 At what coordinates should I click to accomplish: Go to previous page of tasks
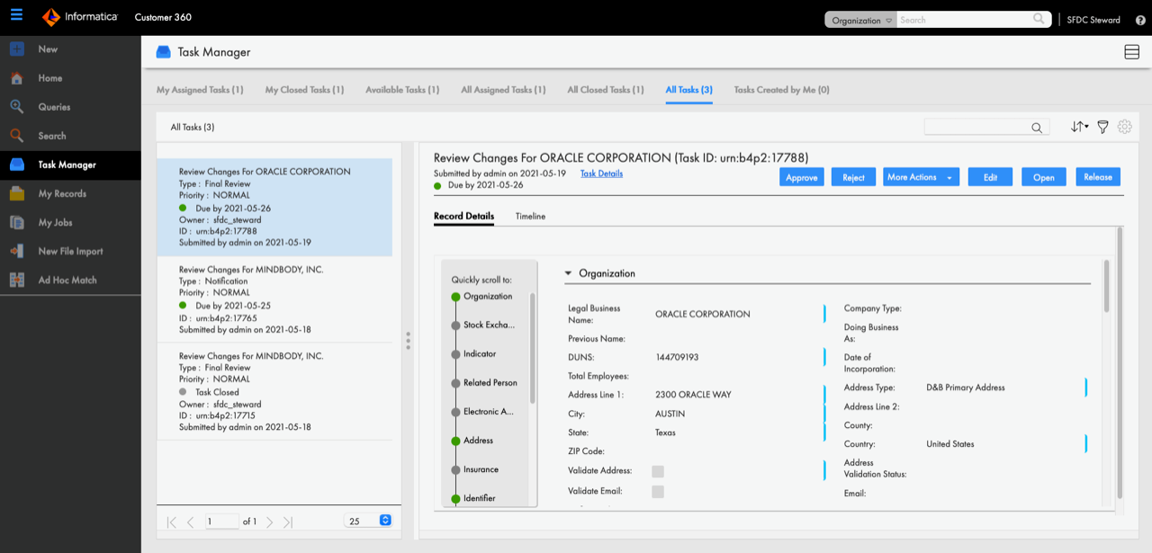(190, 522)
